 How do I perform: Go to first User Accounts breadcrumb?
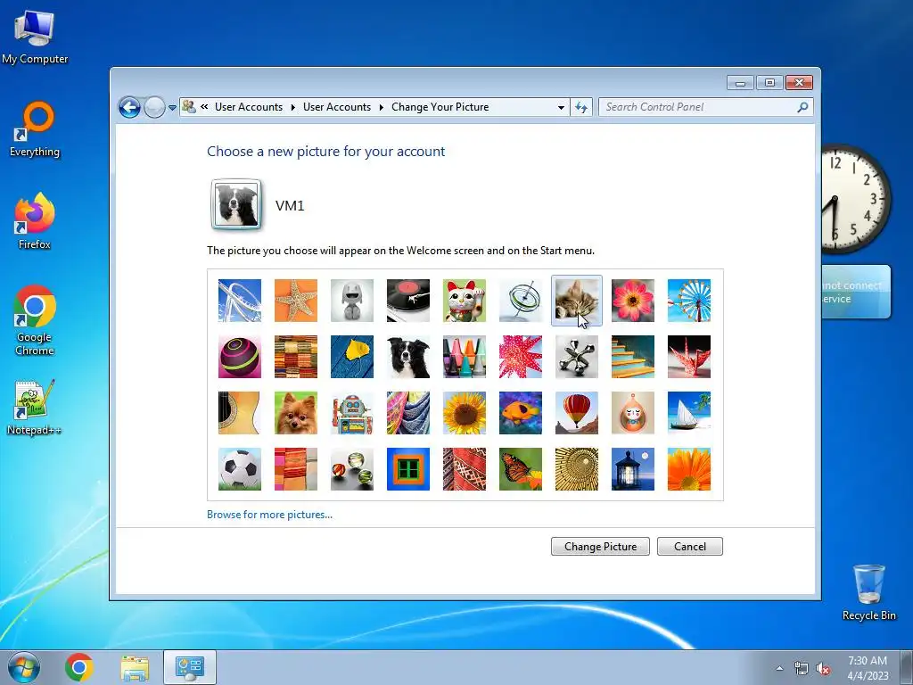click(x=249, y=107)
